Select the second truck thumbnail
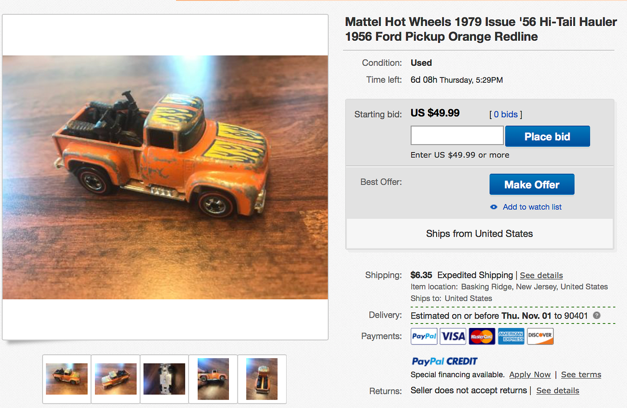 pyautogui.click(x=116, y=379)
